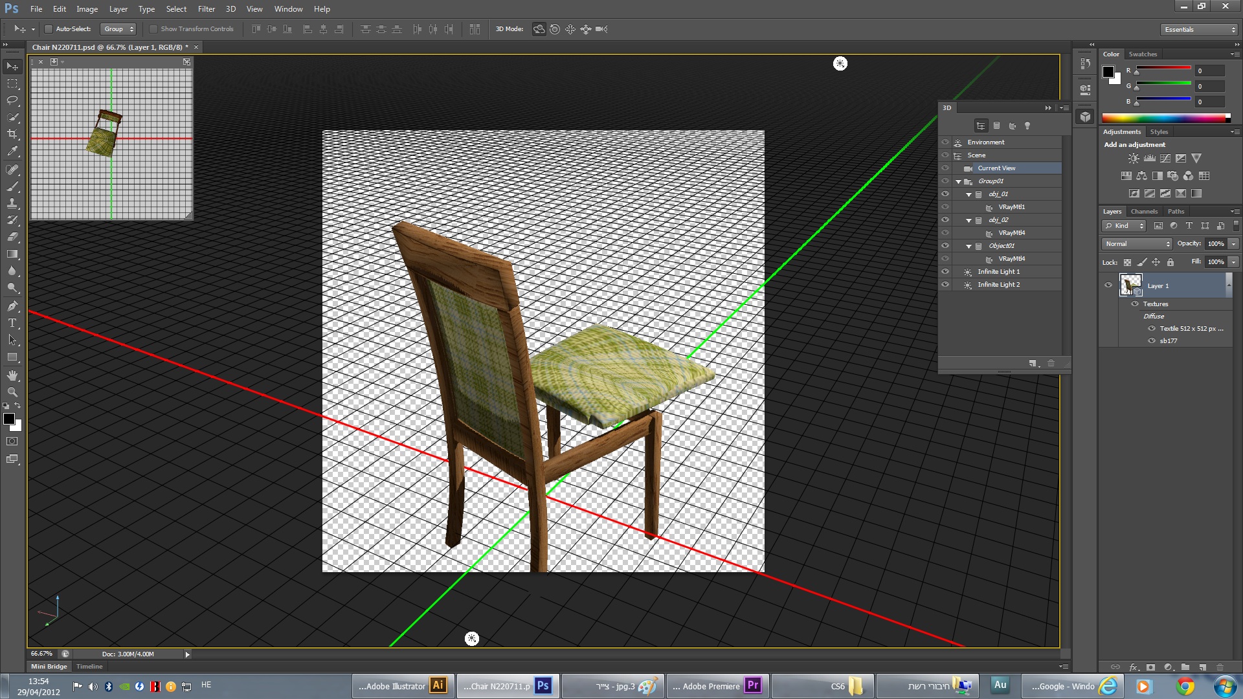This screenshot has height=699, width=1243.
Task: Select the Crop tool
Action: click(x=12, y=135)
